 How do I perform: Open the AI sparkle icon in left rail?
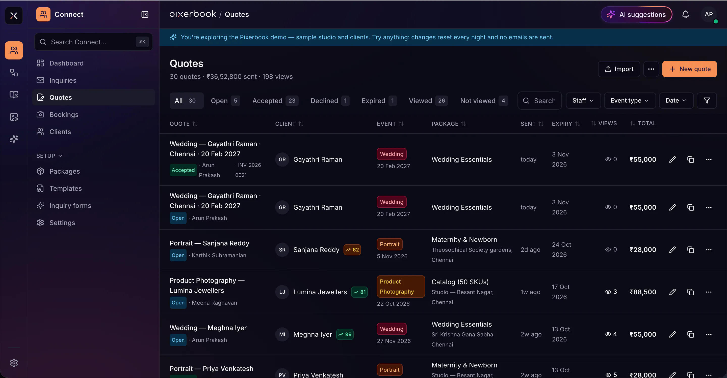coord(14,139)
